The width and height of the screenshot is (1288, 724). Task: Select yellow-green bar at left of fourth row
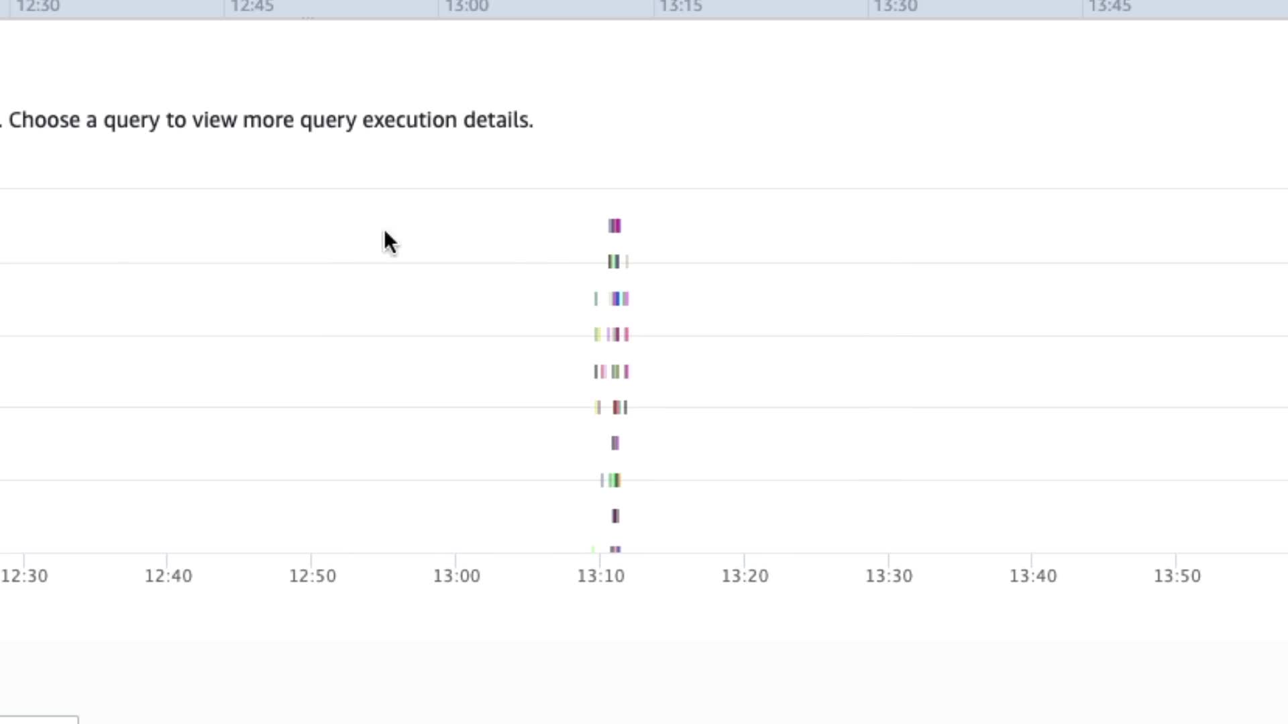596,335
